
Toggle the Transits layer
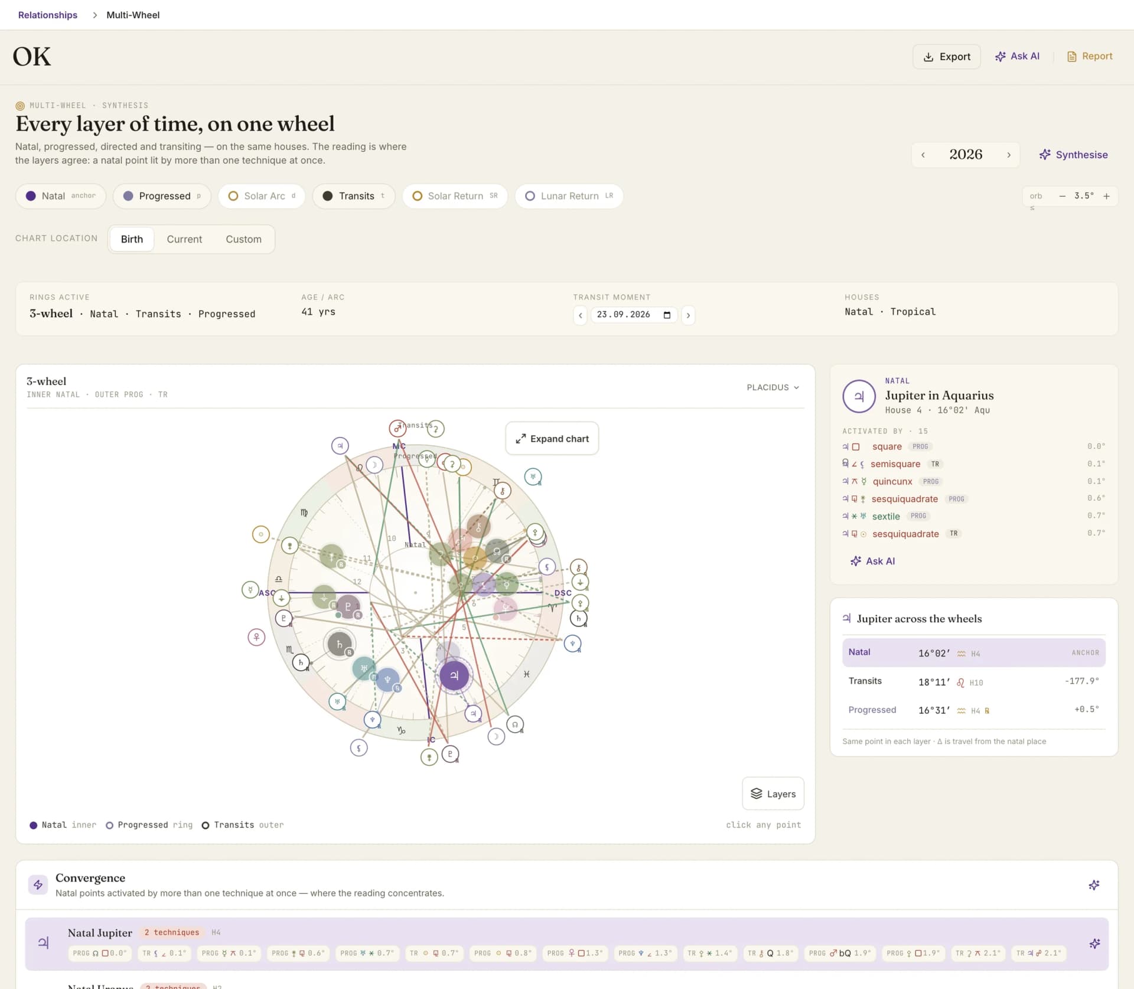tap(354, 196)
